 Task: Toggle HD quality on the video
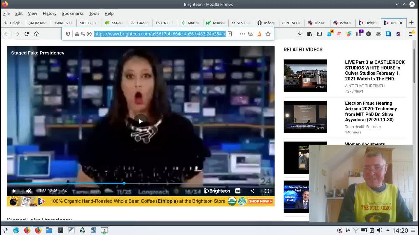[x=238, y=191]
